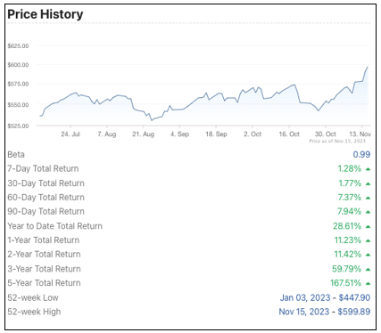Click the up arrow beside 28.61%
This screenshot has height=333, width=381.
pos(368,227)
